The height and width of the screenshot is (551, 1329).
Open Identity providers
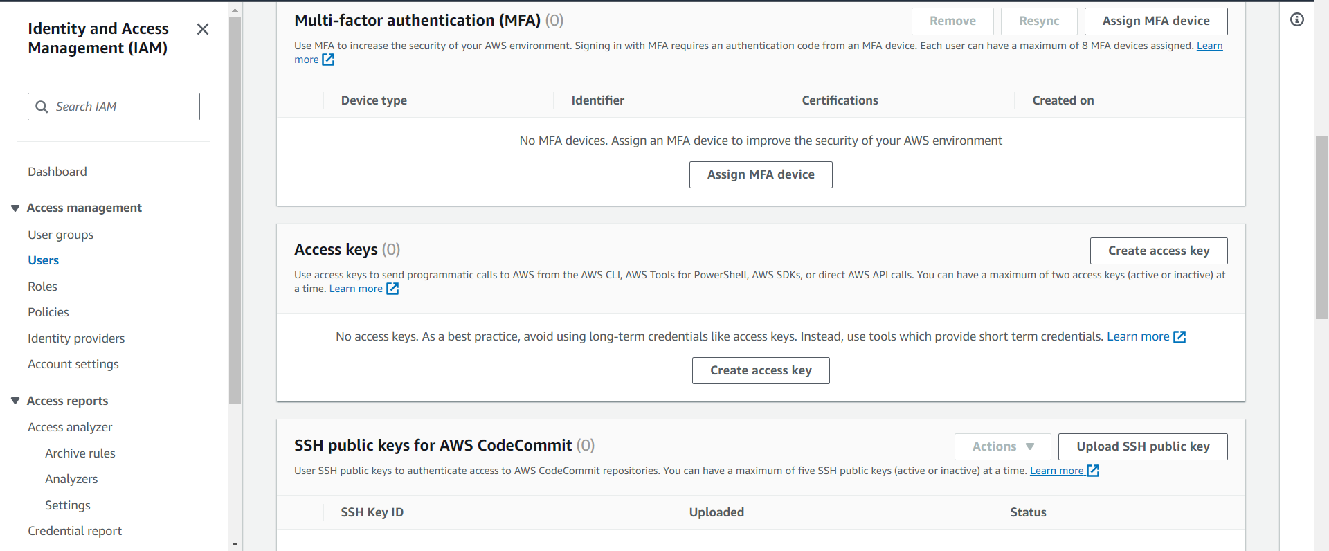tap(76, 338)
